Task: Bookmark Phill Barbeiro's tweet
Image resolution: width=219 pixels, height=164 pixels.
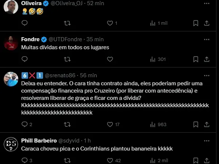Action: [x=196, y=160]
